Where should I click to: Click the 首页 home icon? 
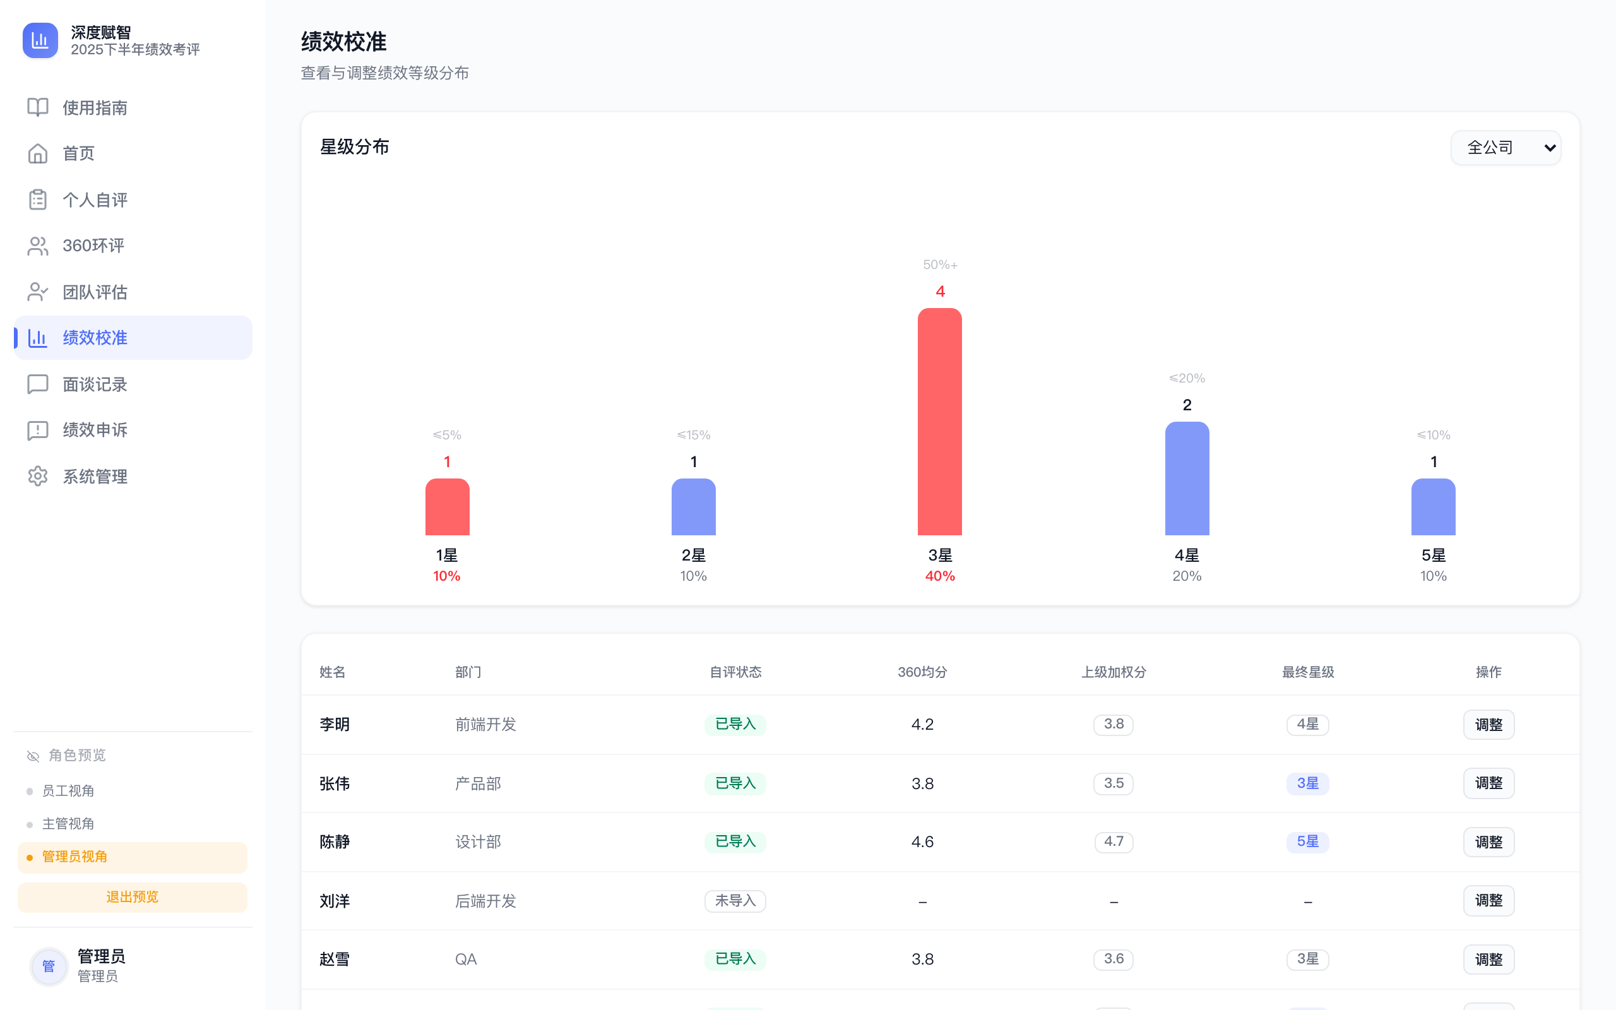click(x=37, y=153)
